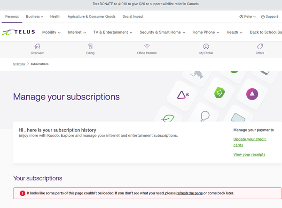Open the Security & Smart Home menu
Screen dimensions: 282x208
(x=163, y=32)
